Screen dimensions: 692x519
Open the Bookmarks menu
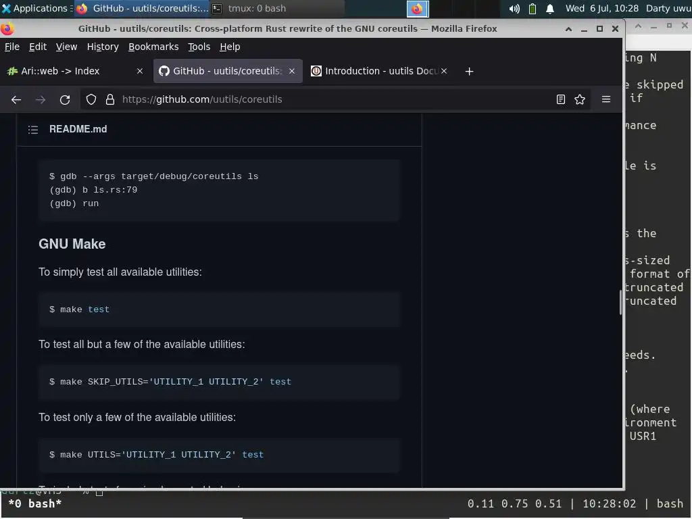[x=153, y=47]
